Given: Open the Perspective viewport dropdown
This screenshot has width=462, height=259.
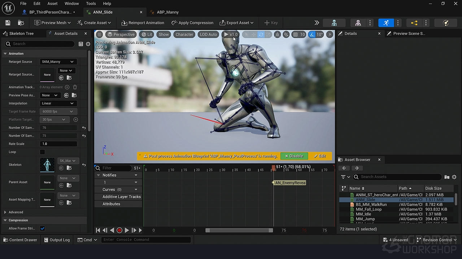Looking at the screenshot, I should (121, 34).
